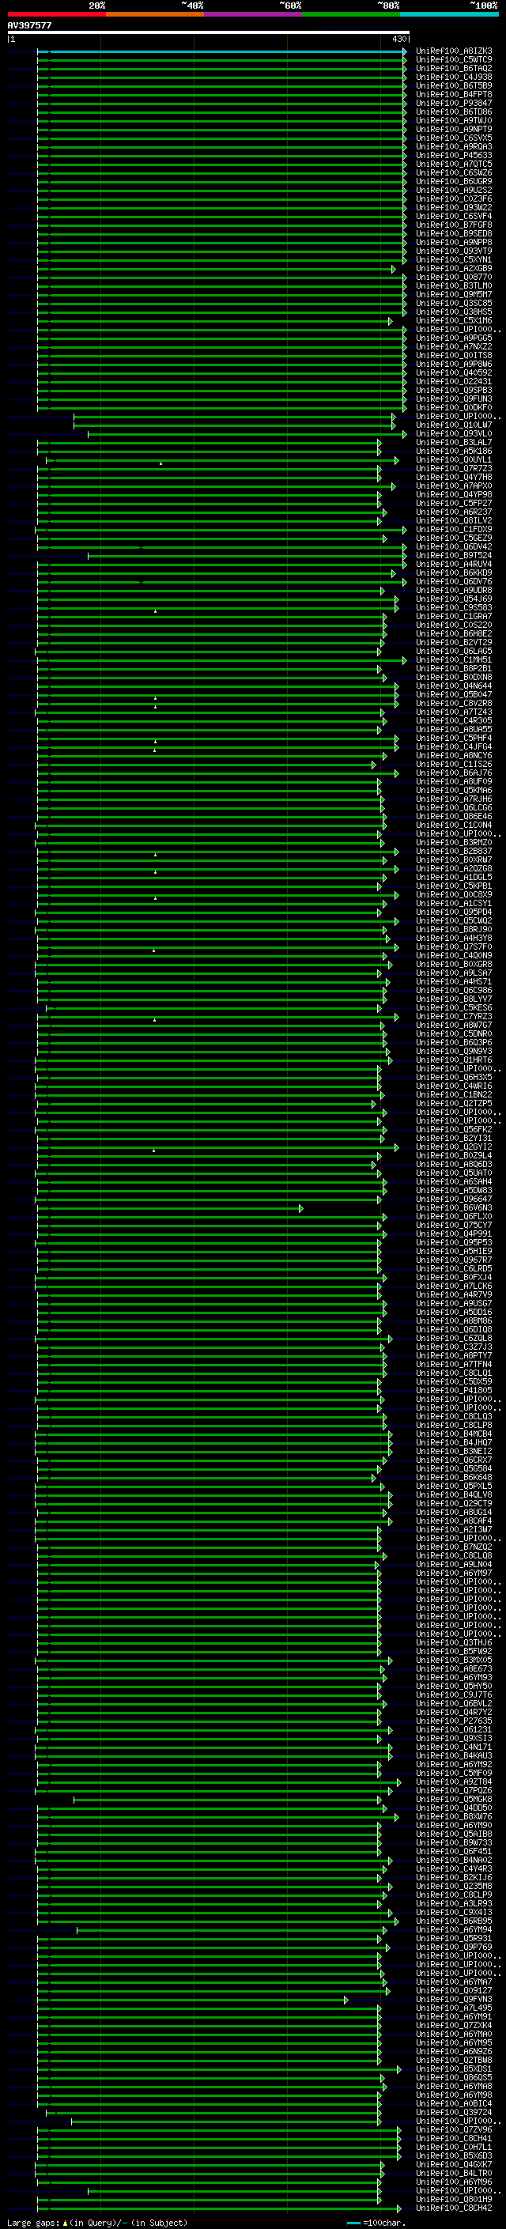Viewport: 506px width, 2229px height.
Task: Select hit label UniRef100_A7NXZ2
Action: pyautogui.click(x=454, y=347)
